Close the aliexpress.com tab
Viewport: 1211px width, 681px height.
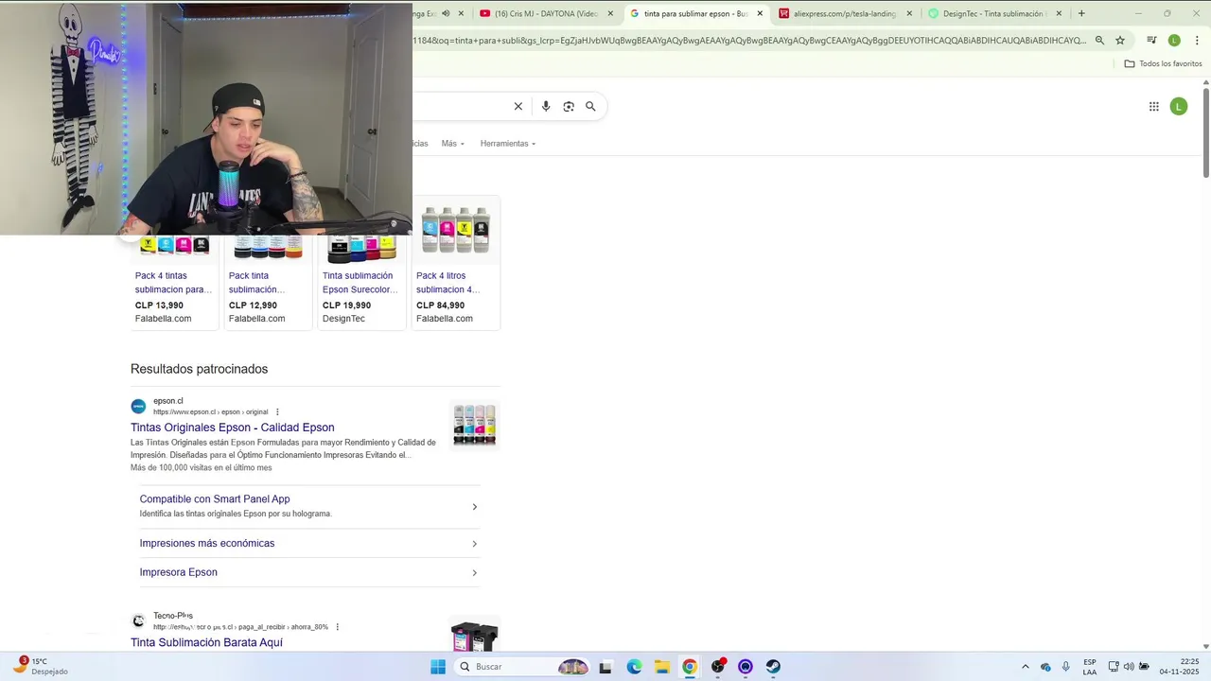(909, 13)
